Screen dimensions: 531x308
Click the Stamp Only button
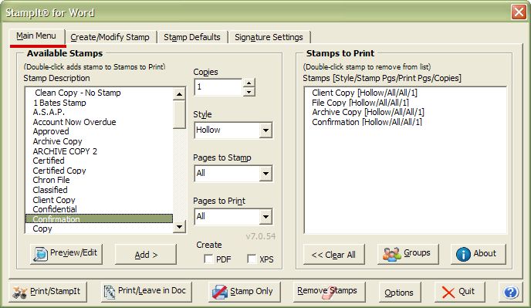click(244, 291)
